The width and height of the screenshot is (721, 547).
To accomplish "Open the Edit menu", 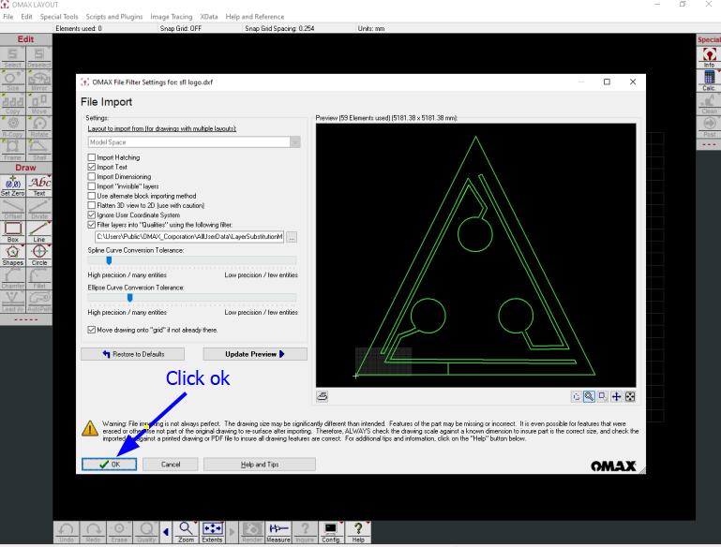I will [x=26, y=17].
